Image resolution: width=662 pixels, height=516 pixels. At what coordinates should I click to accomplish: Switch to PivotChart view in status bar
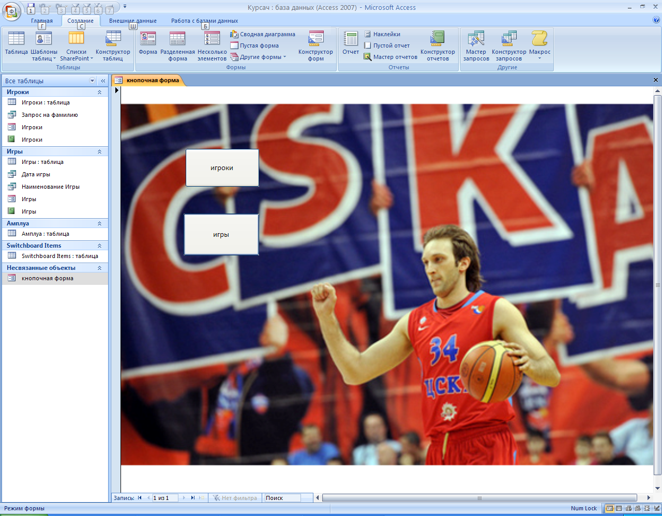[638, 508]
